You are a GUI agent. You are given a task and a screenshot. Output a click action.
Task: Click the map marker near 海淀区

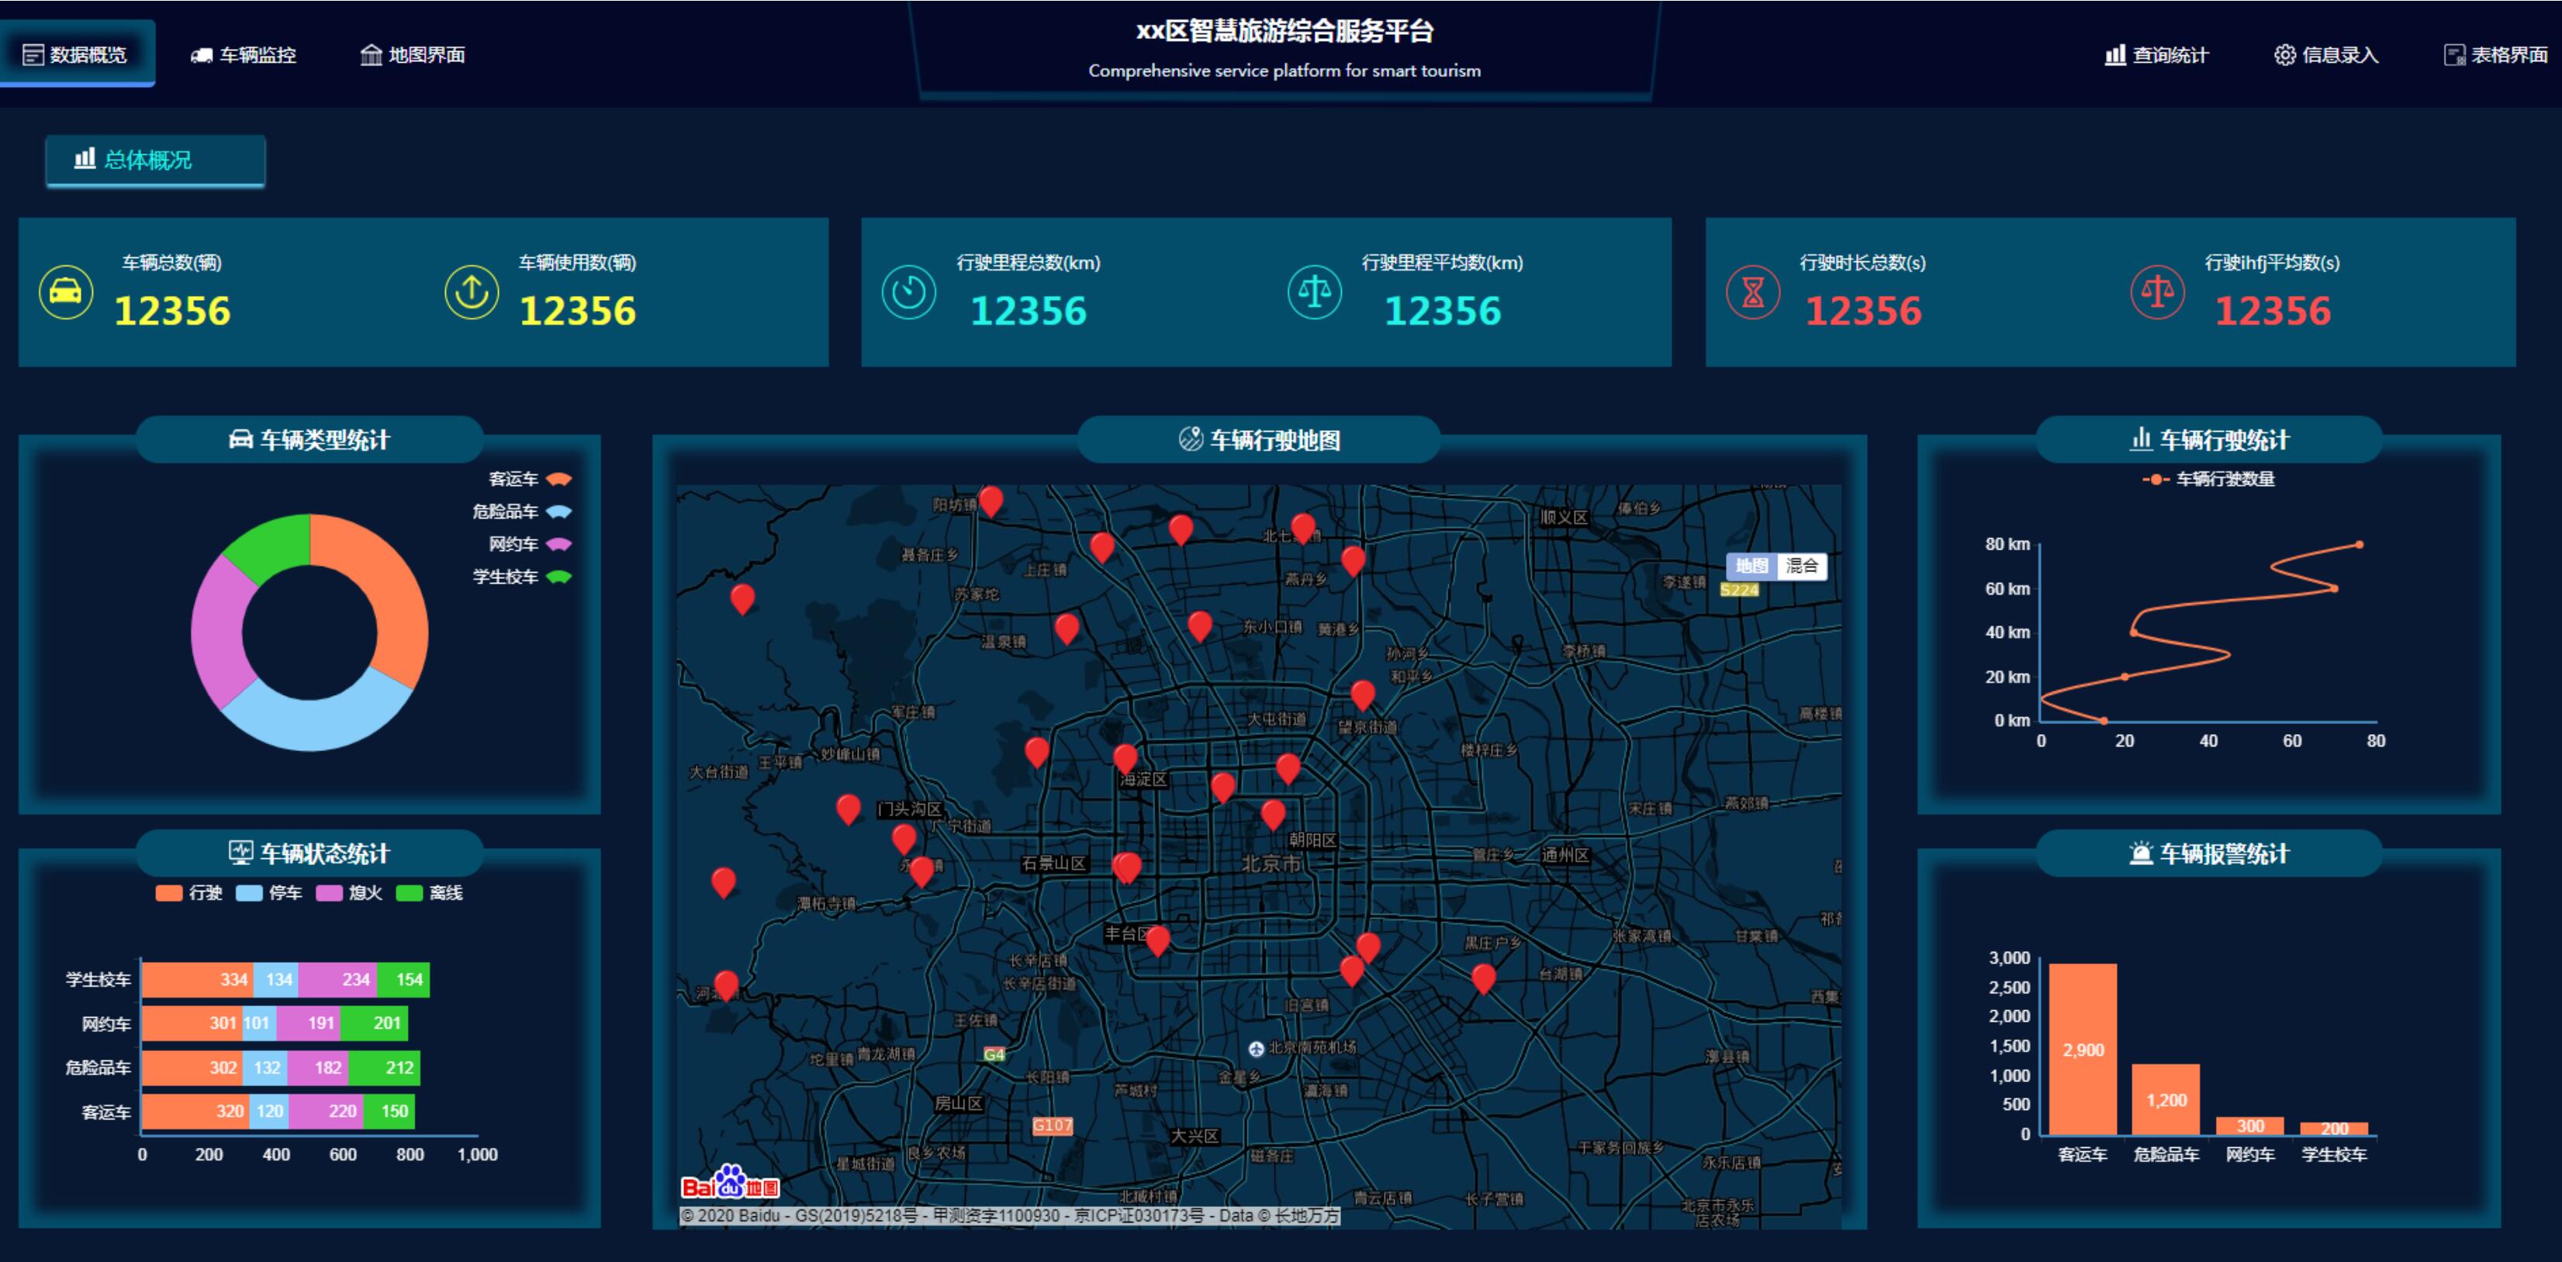click(1125, 758)
